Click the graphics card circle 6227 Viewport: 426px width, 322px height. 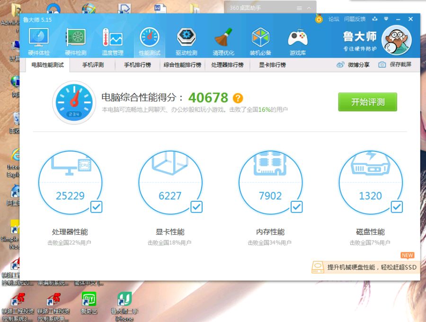170,183
